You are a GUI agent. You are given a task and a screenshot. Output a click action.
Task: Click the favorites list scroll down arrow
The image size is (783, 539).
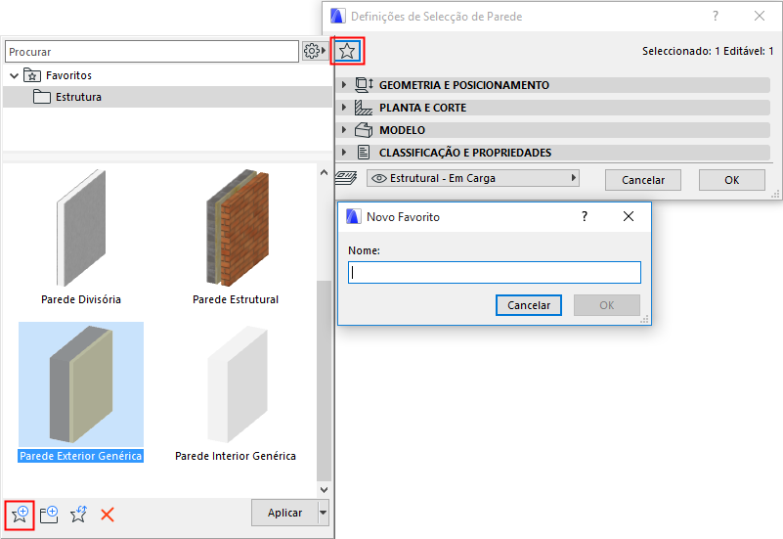(324, 489)
